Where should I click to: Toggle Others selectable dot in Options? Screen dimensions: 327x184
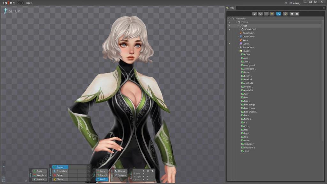(143, 180)
